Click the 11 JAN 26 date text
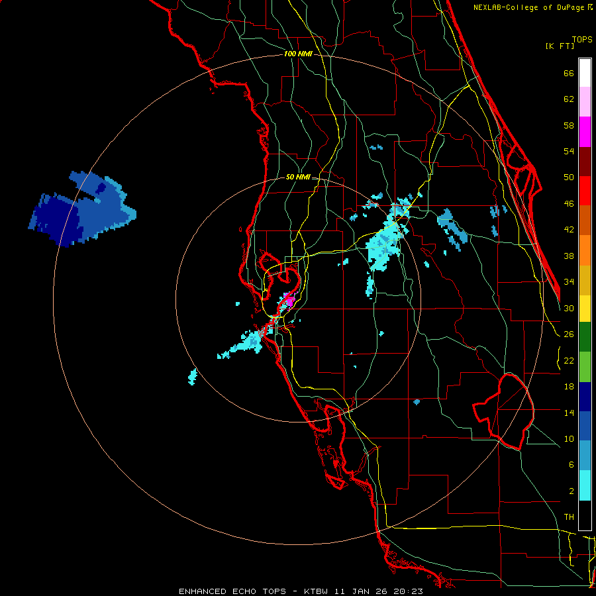The image size is (596, 596). tap(360, 591)
